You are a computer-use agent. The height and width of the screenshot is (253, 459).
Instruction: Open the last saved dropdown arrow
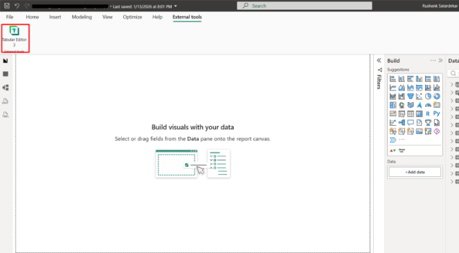176,6
